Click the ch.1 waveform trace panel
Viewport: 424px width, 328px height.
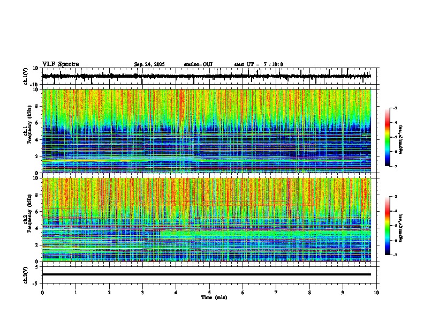pos(209,76)
